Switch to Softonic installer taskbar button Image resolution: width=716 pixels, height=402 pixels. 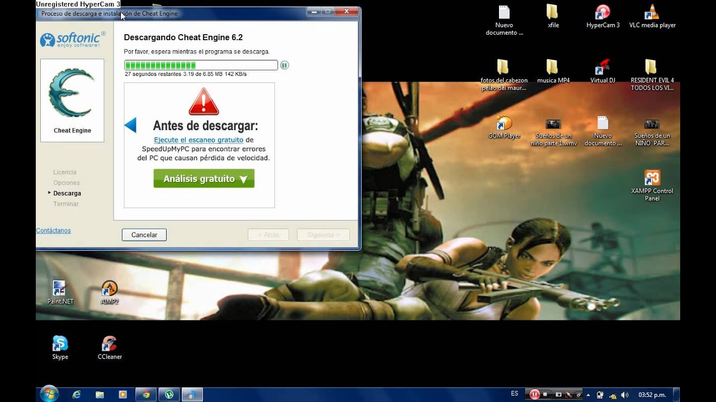tap(192, 395)
